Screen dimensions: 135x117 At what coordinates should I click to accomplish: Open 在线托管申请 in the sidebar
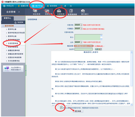point(13,43)
